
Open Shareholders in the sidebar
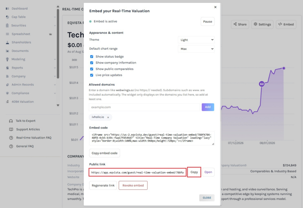pyautogui.click(x=21, y=42)
